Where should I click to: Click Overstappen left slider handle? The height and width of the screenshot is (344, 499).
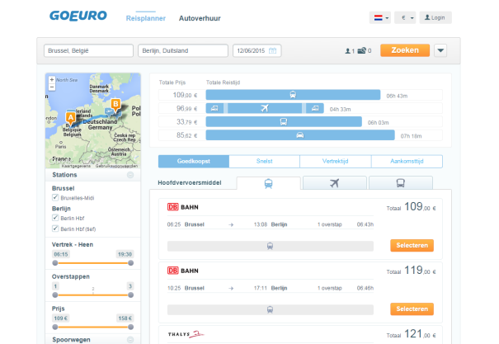[x=55, y=295]
